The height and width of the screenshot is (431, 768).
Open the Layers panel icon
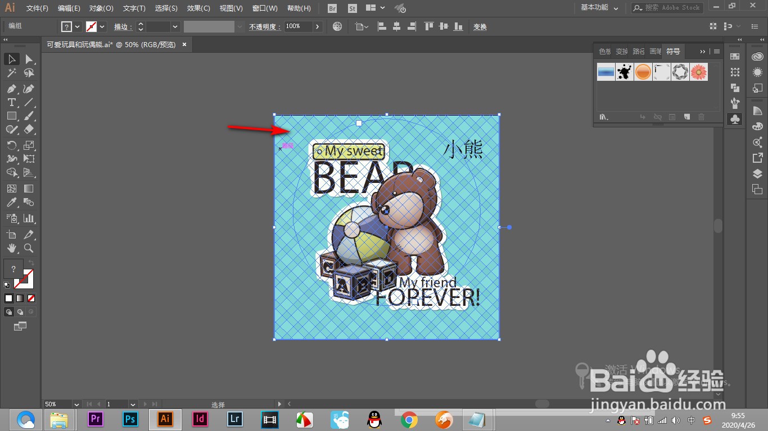[757, 174]
